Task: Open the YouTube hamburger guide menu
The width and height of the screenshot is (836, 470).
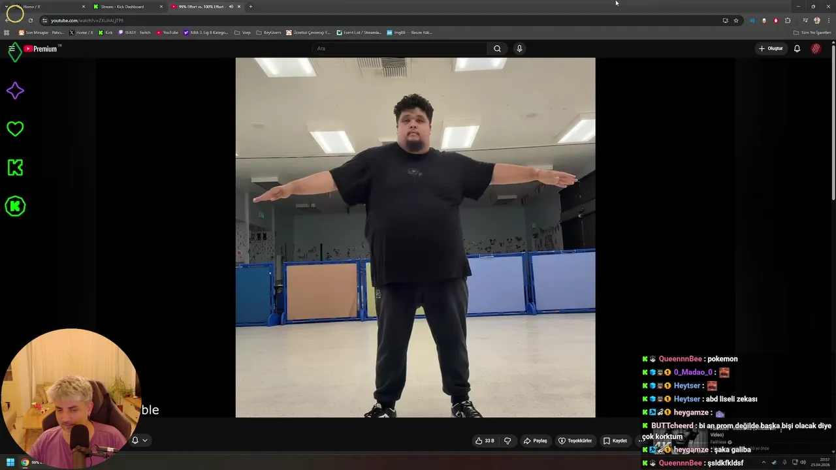Action: [11, 48]
